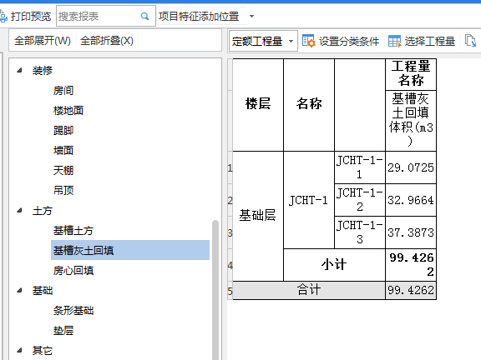This screenshot has width=481, height=360.
Task: Open 打印预览
Action: [30, 16]
